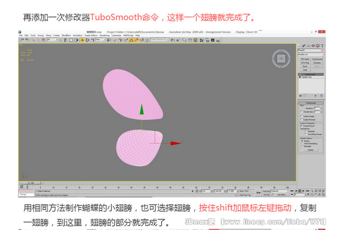The width and height of the screenshot is (340, 230).
Task: Open the key mode Selected dropdown
Action: (280, 191)
